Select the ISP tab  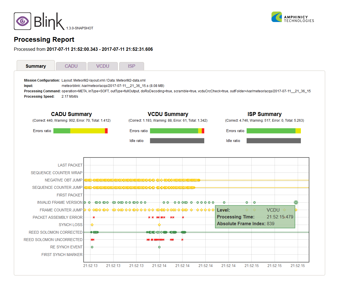(131, 66)
